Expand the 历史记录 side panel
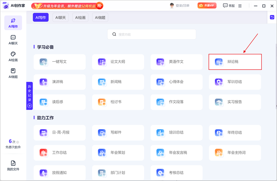Image resolution: width=277 pixels, height=181 pixels. (x=29, y=96)
